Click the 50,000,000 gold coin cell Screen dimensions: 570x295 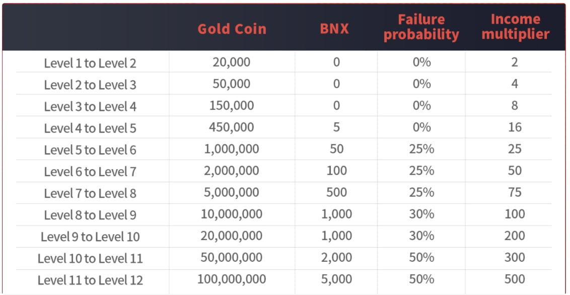point(232,258)
